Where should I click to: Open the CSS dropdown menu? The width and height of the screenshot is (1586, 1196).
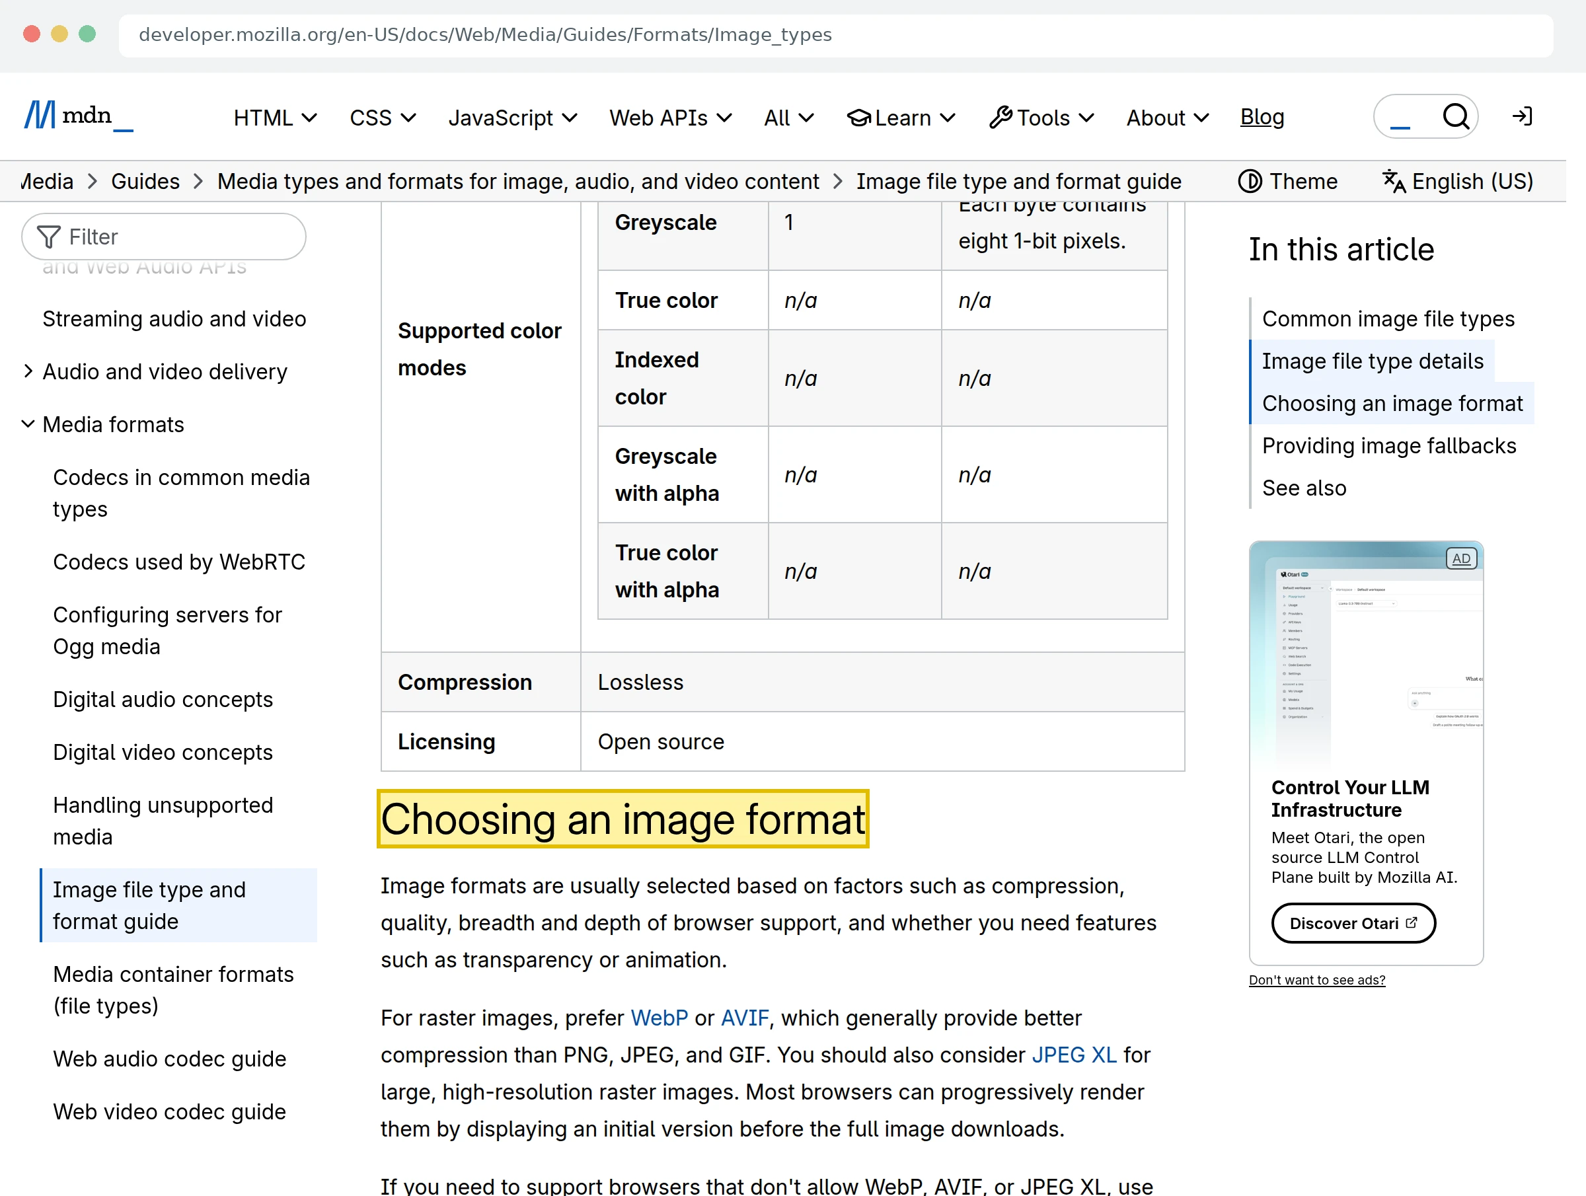pos(382,118)
